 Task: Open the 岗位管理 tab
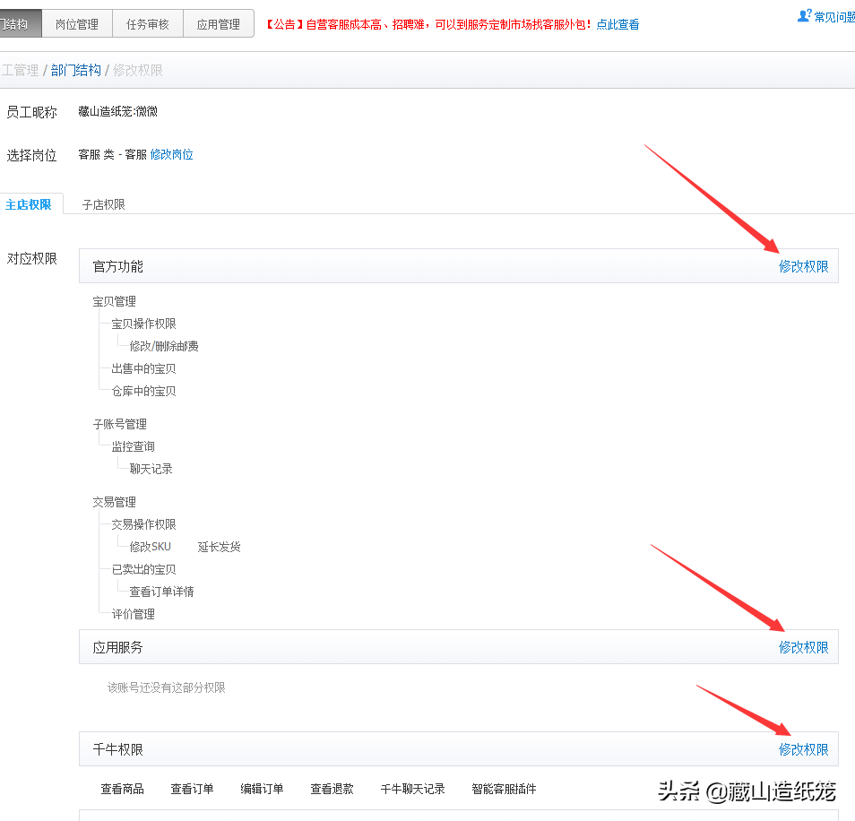(x=77, y=24)
